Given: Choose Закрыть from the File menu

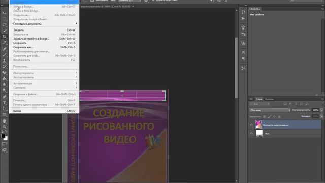Looking at the screenshot, I should click(44, 30).
